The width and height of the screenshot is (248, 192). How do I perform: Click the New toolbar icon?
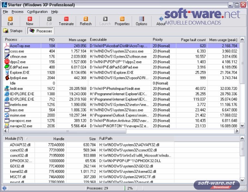30,19
